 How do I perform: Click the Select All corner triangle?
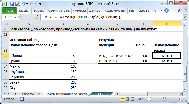[x=6, y=24]
